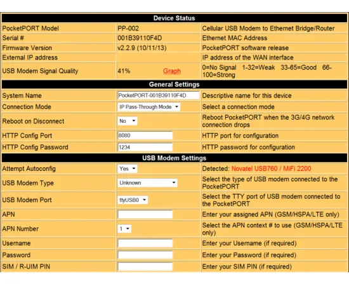This screenshot has width=349, height=285.
Task: Click the HTTP Config Password field
Action: click(145, 147)
